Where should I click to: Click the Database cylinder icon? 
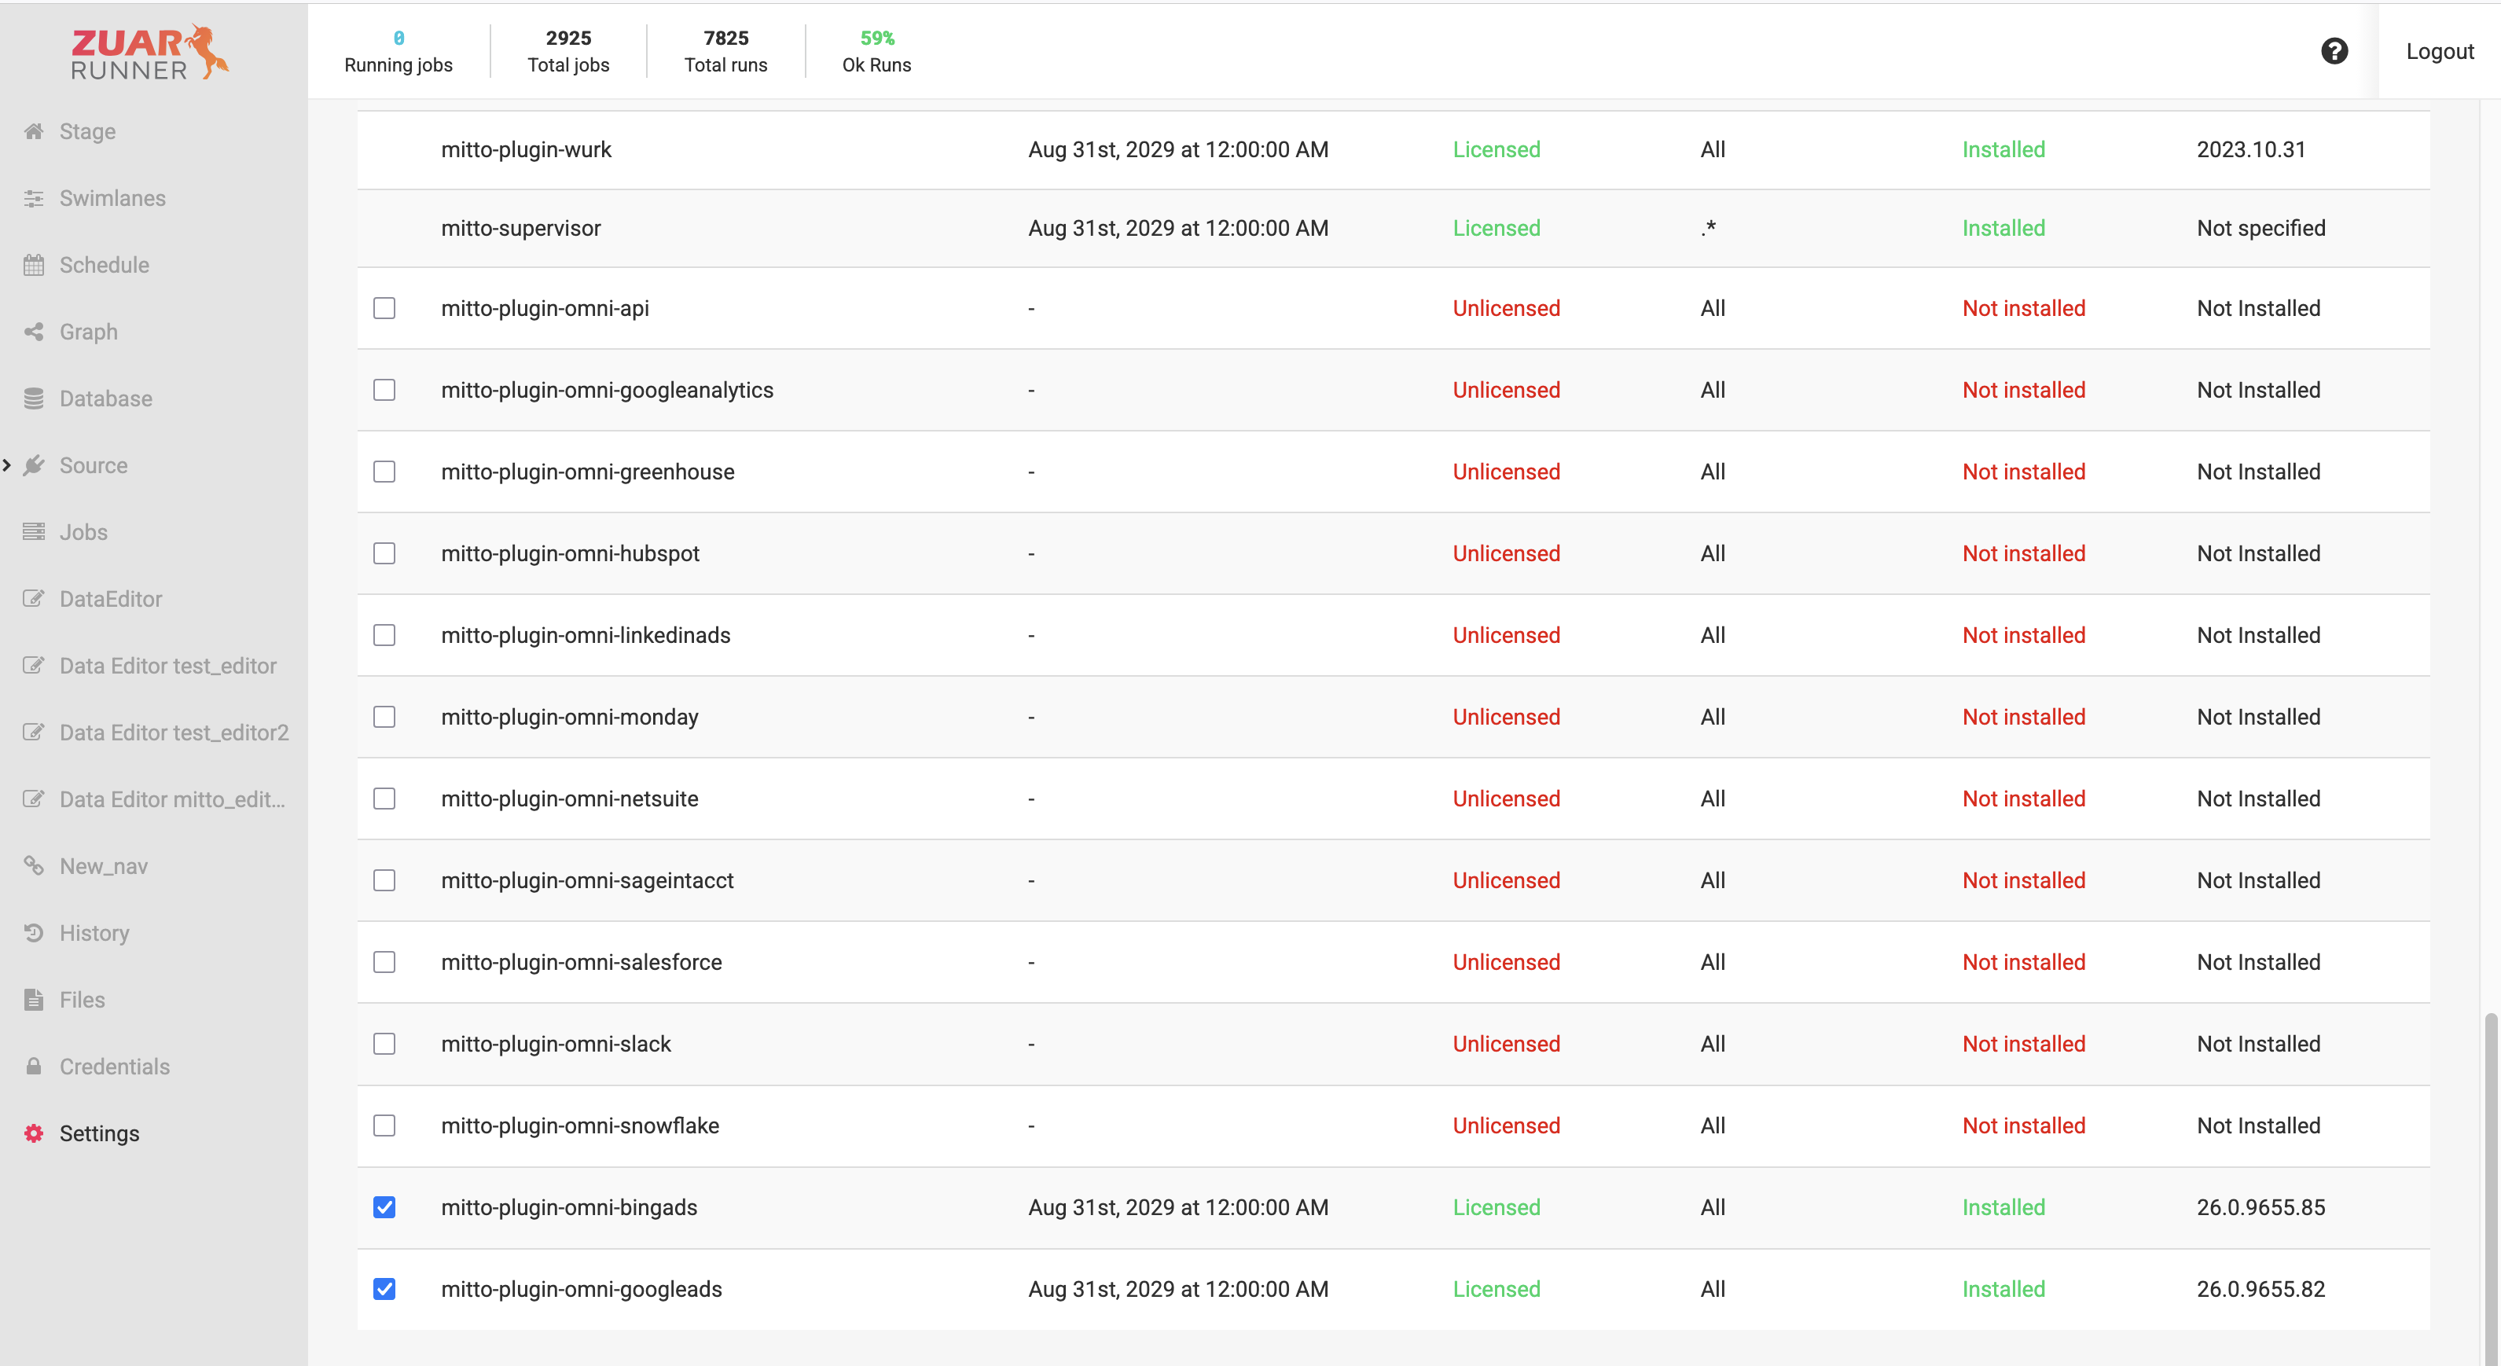(34, 398)
